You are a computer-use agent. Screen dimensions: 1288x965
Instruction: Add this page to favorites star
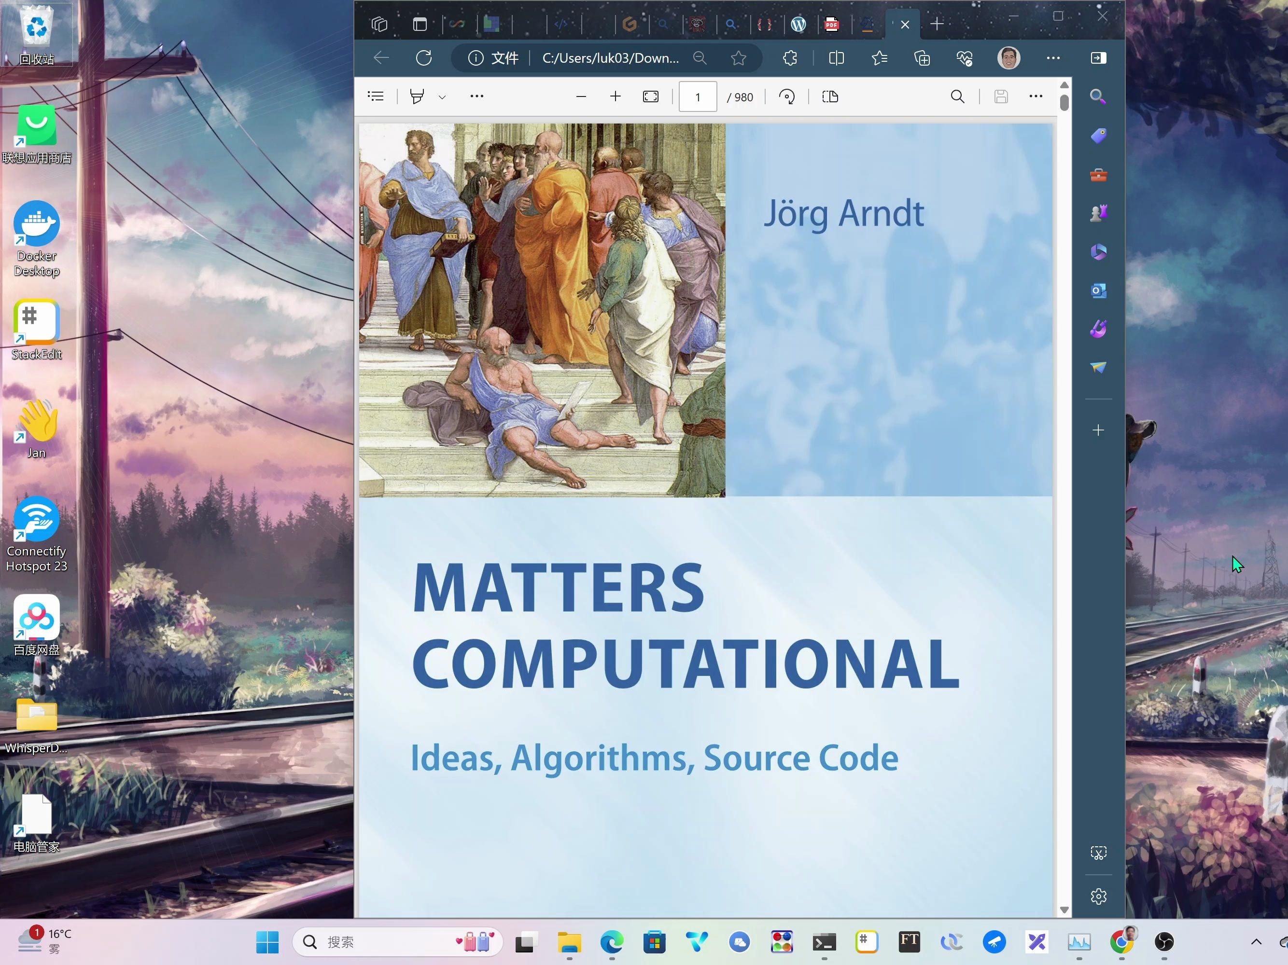coord(738,57)
